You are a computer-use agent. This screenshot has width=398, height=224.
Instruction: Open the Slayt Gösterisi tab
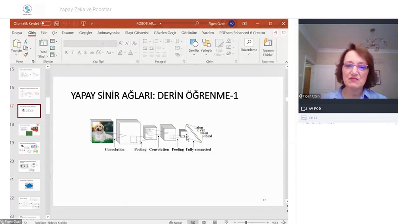(x=137, y=33)
